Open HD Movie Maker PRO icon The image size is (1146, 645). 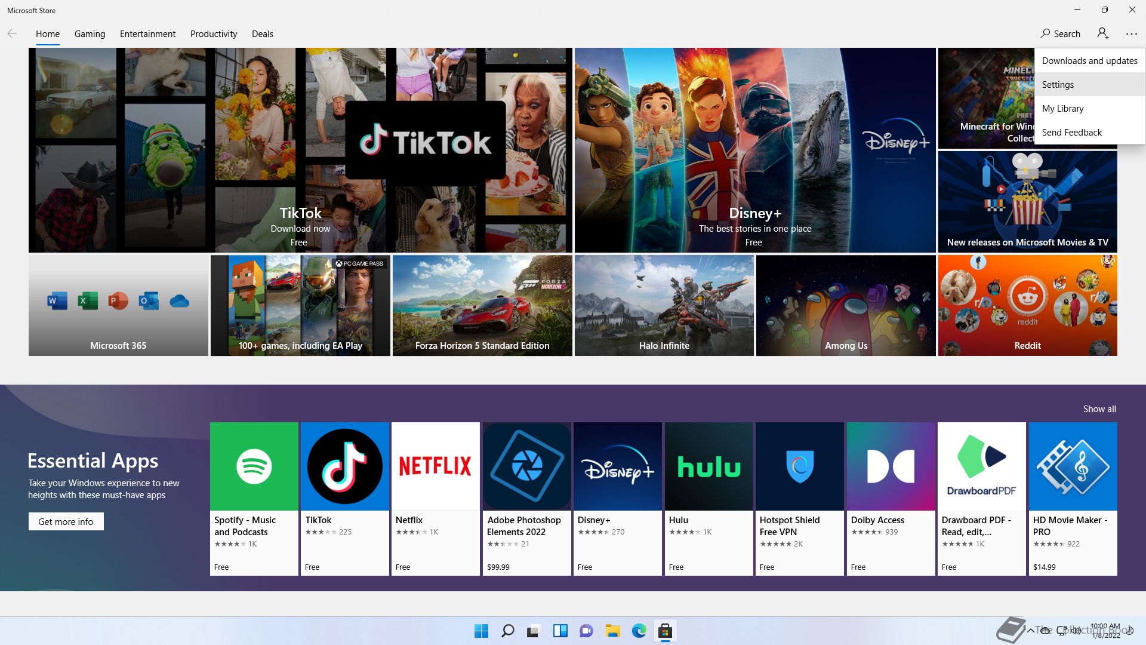pyautogui.click(x=1073, y=466)
